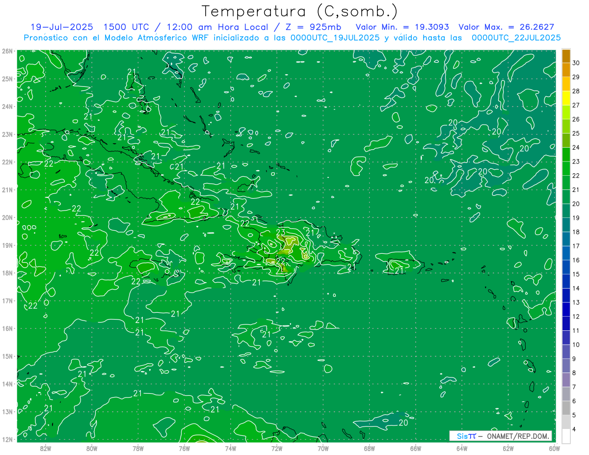The height and width of the screenshot is (455, 589).
Task: Click the 16N latitude axis label
Action: click(7, 328)
